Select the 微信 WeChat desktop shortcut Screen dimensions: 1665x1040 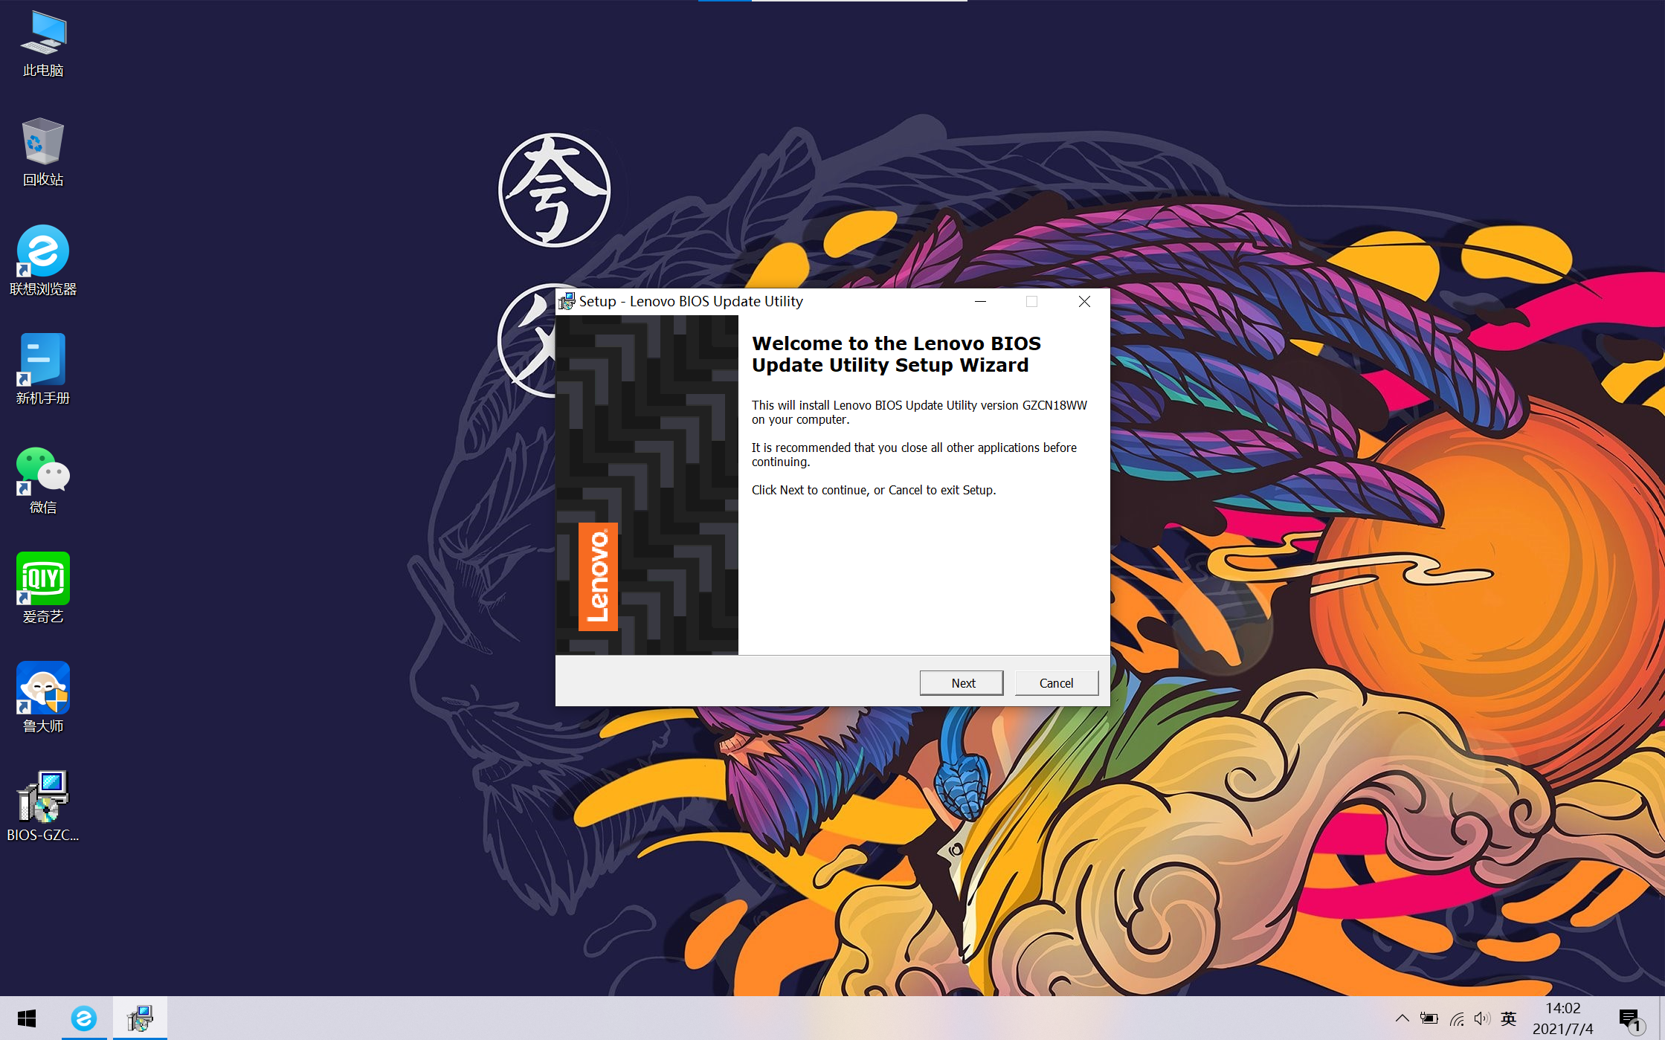click(43, 479)
